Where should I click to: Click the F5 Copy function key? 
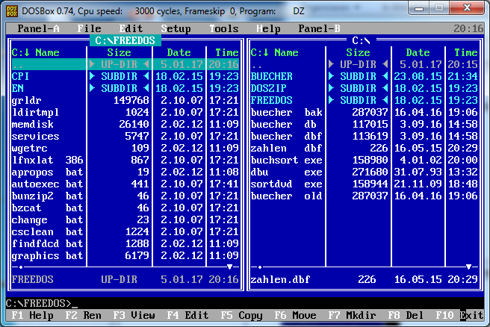241,315
